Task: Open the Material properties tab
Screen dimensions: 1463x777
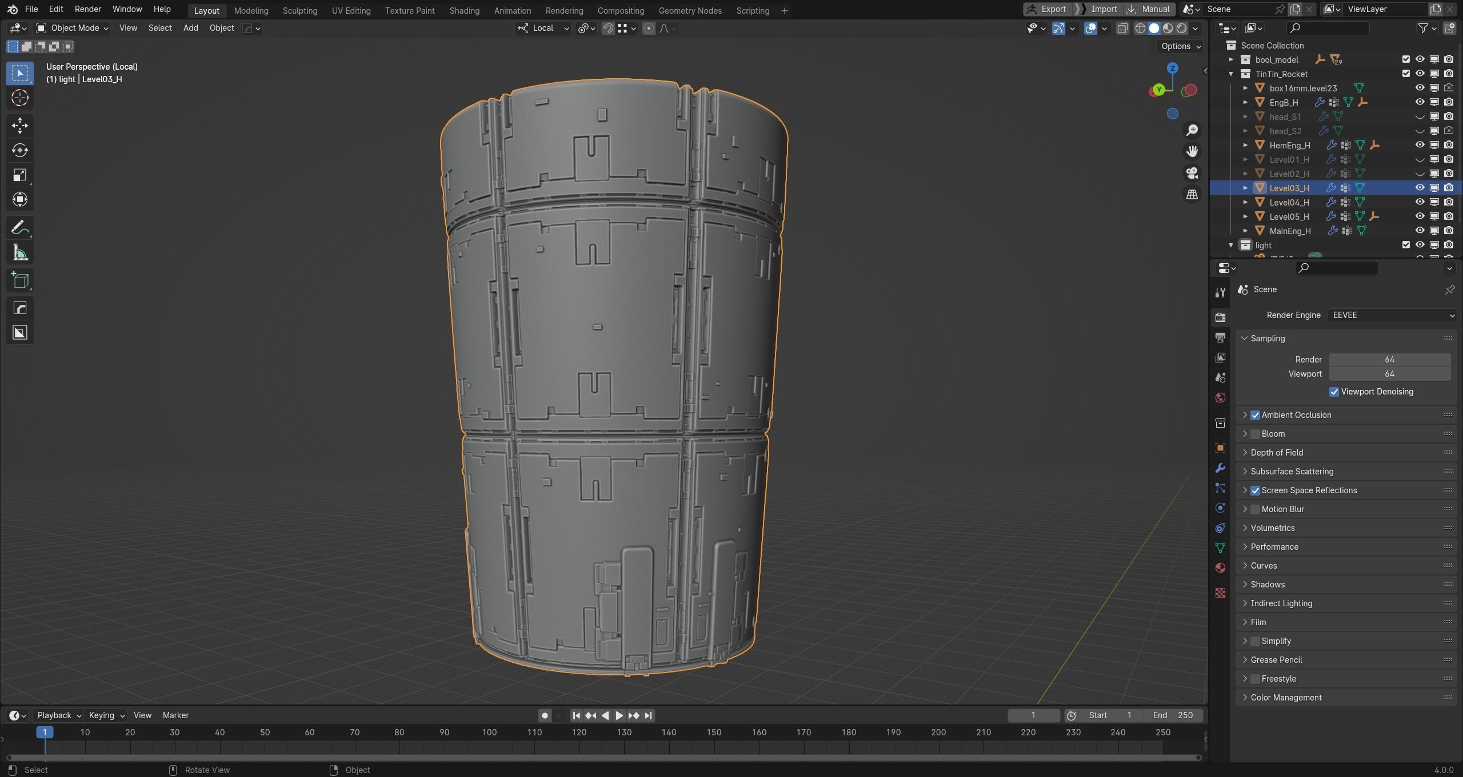Action: pos(1220,568)
